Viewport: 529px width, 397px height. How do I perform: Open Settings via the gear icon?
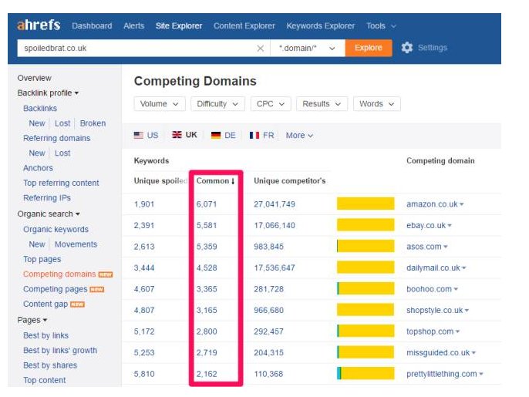(x=407, y=48)
